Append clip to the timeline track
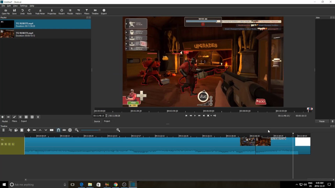Viewport: 335px width, 188px height. click(29, 130)
